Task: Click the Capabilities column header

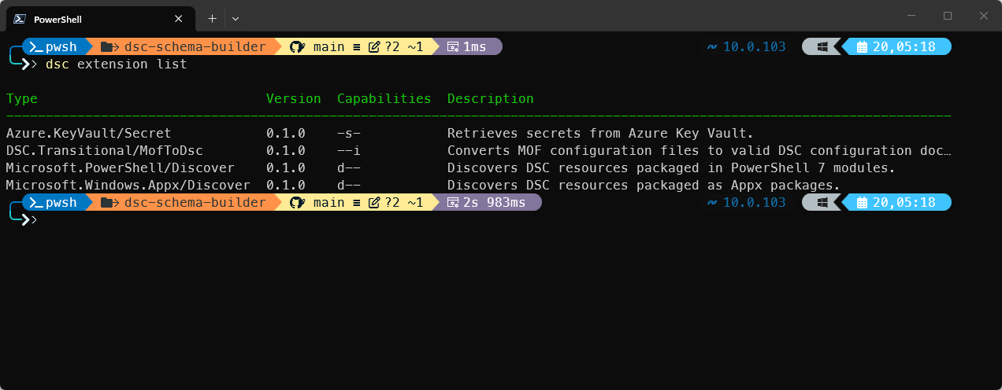Action: click(x=384, y=99)
